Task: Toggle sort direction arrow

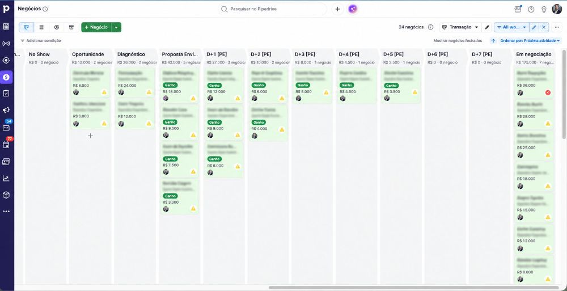Action: coord(493,41)
